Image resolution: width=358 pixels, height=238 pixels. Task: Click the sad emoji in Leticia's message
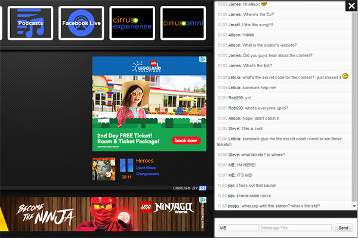pos(345,76)
